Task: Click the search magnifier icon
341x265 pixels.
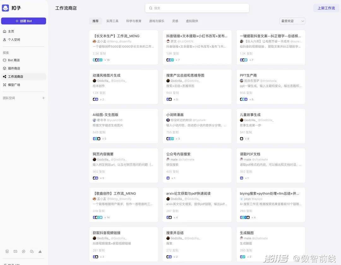Action: point(151,8)
